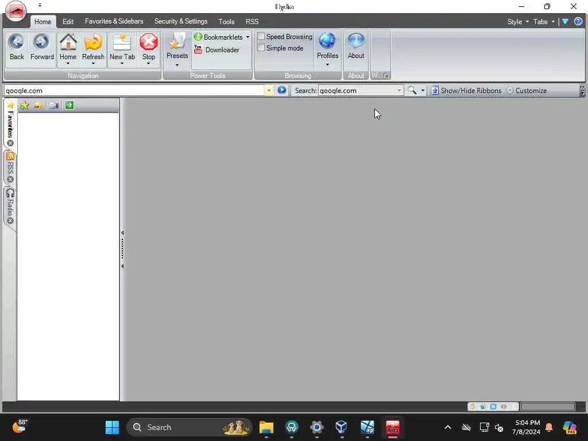Switch to the Home ribbon tab

tap(42, 22)
